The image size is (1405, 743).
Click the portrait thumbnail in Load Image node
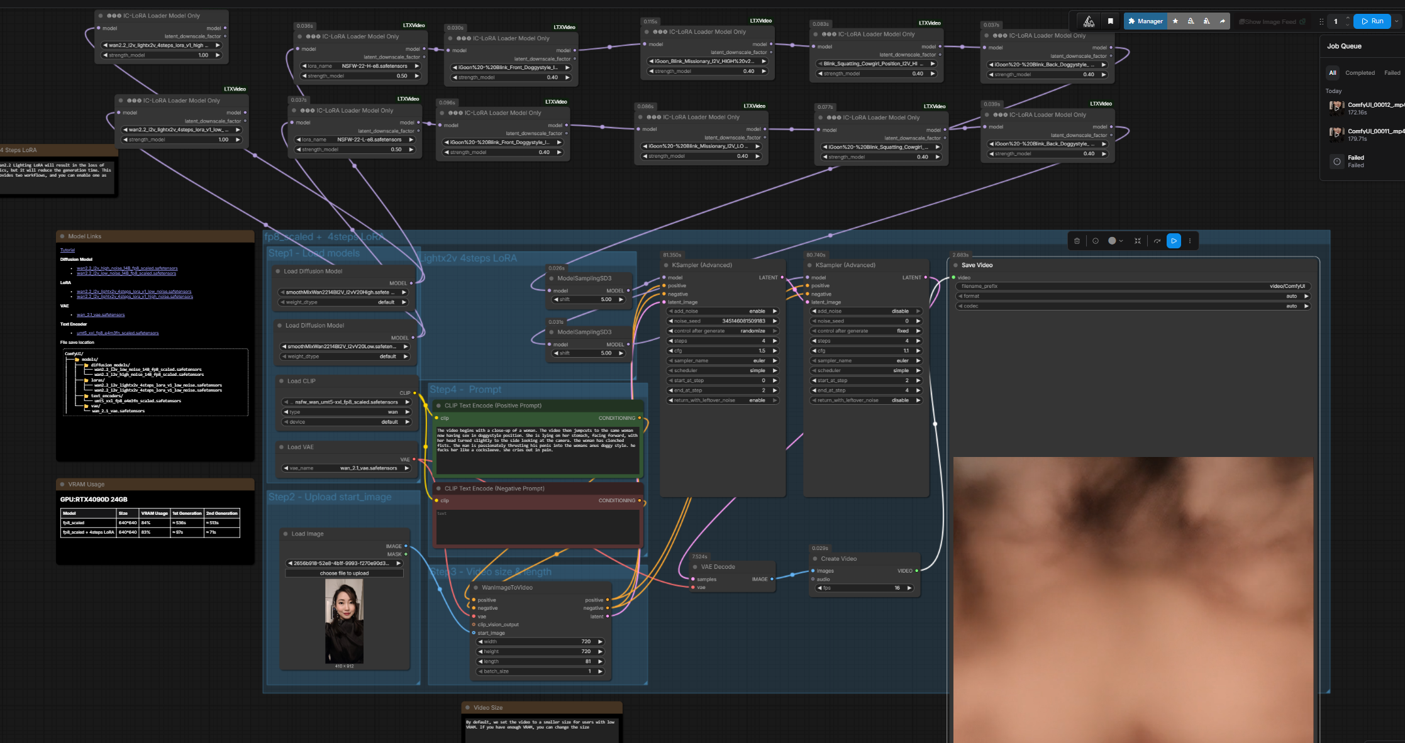pyautogui.click(x=344, y=621)
